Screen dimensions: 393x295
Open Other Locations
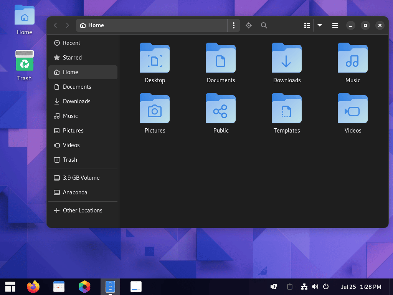(x=83, y=210)
